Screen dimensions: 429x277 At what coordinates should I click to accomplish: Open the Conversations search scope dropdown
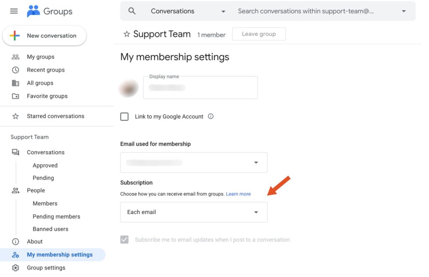pyautogui.click(x=188, y=11)
